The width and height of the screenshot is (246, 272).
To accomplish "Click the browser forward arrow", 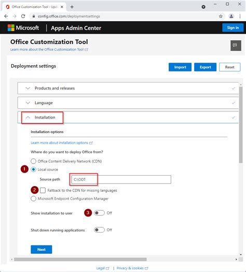I will point(15,16).
